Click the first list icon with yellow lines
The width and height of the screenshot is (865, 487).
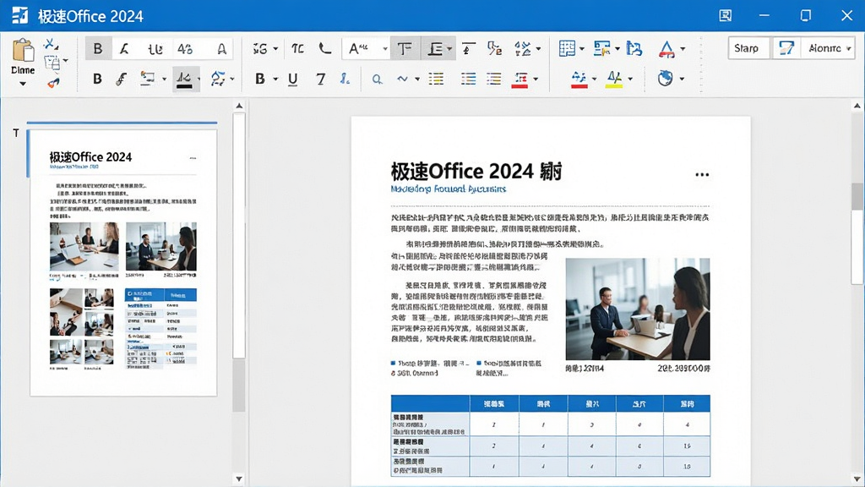pyautogui.click(x=436, y=79)
